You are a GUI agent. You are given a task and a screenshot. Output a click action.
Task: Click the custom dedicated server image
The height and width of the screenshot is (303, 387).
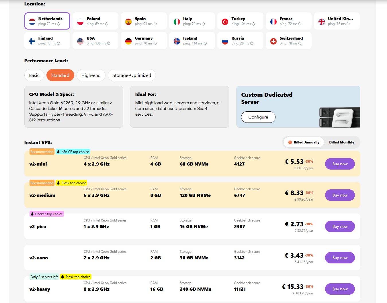339,117
